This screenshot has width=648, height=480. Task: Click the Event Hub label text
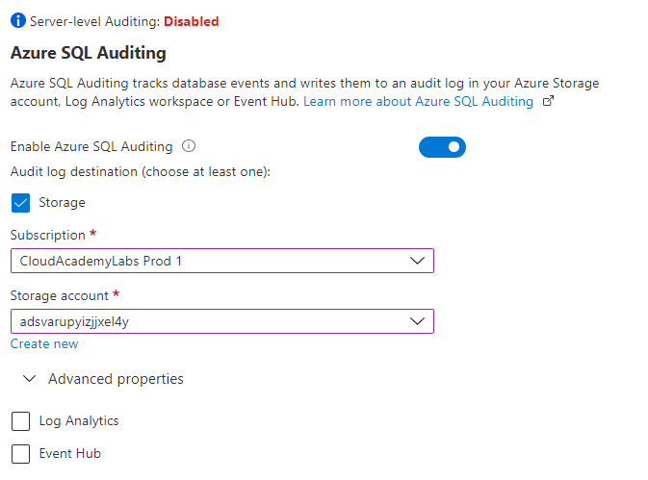coord(69,453)
